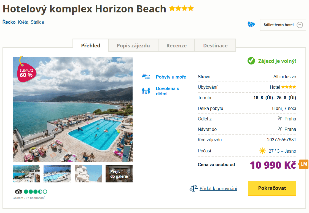Click the orange LM last-minute badge

[303, 164]
